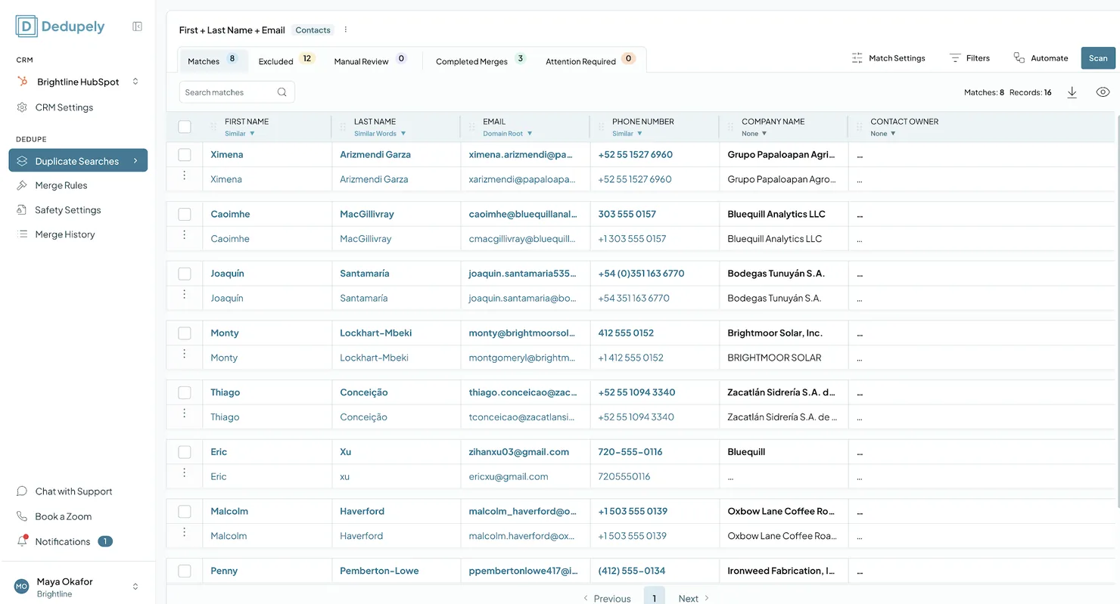
Task: Open the CRM Settings gear
Action: (x=22, y=107)
